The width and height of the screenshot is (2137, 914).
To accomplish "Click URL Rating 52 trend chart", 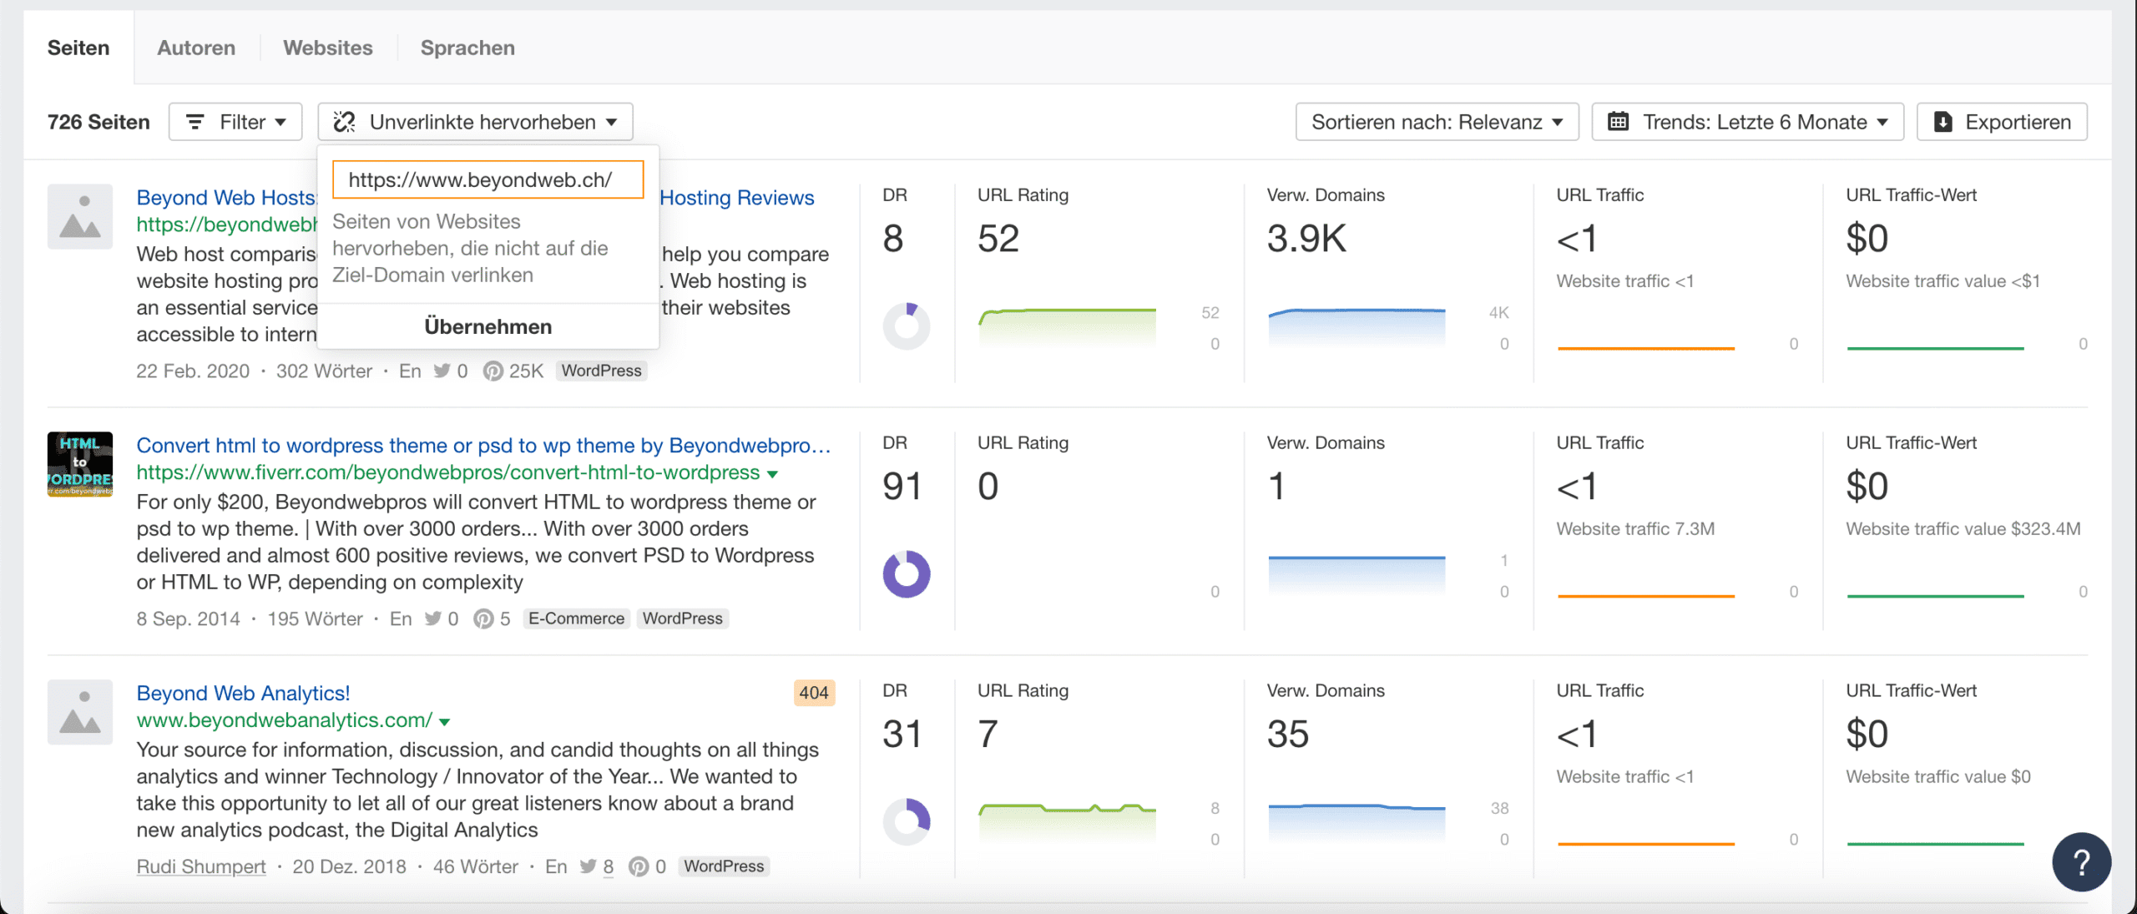I will (x=1068, y=327).
